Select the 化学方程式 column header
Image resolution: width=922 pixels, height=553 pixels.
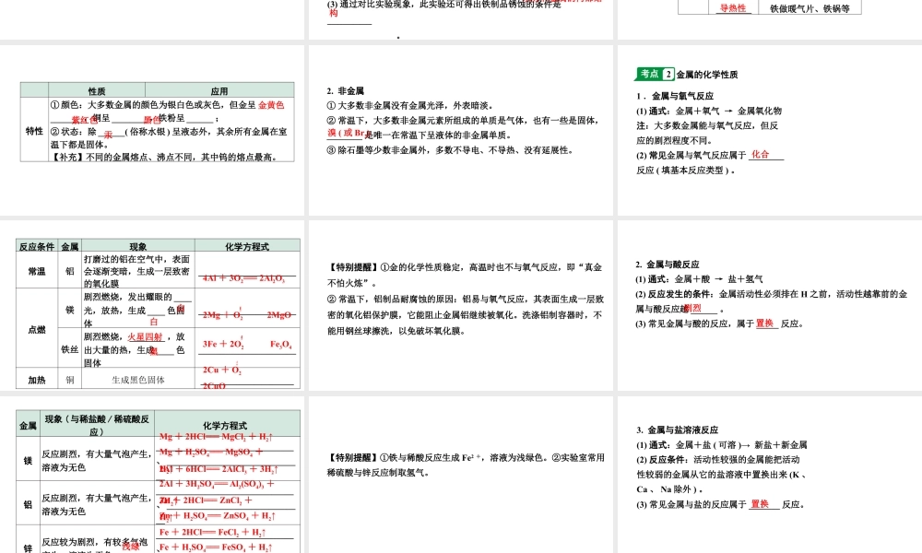click(247, 245)
